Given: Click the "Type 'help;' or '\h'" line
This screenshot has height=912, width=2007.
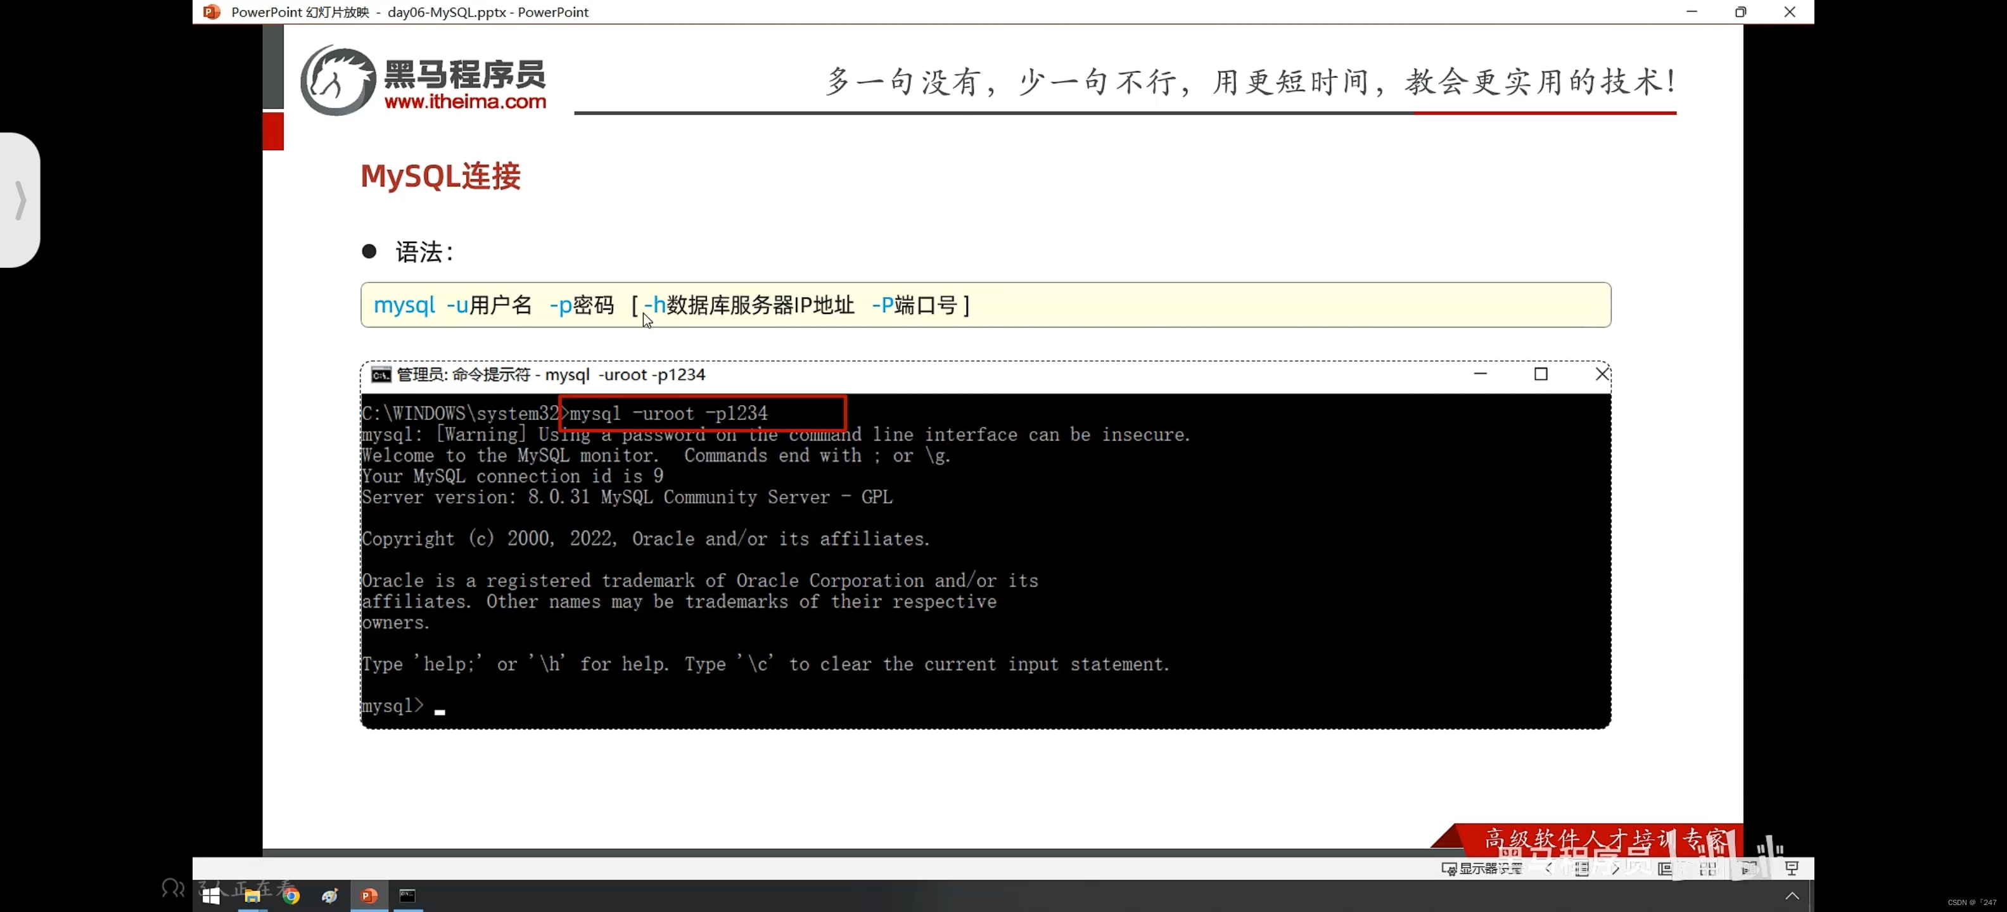Looking at the screenshot, I should click(x=766, y=664).
